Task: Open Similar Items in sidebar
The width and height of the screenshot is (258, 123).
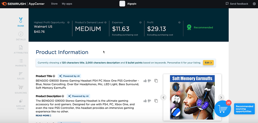Action: (x=21, y=103)
